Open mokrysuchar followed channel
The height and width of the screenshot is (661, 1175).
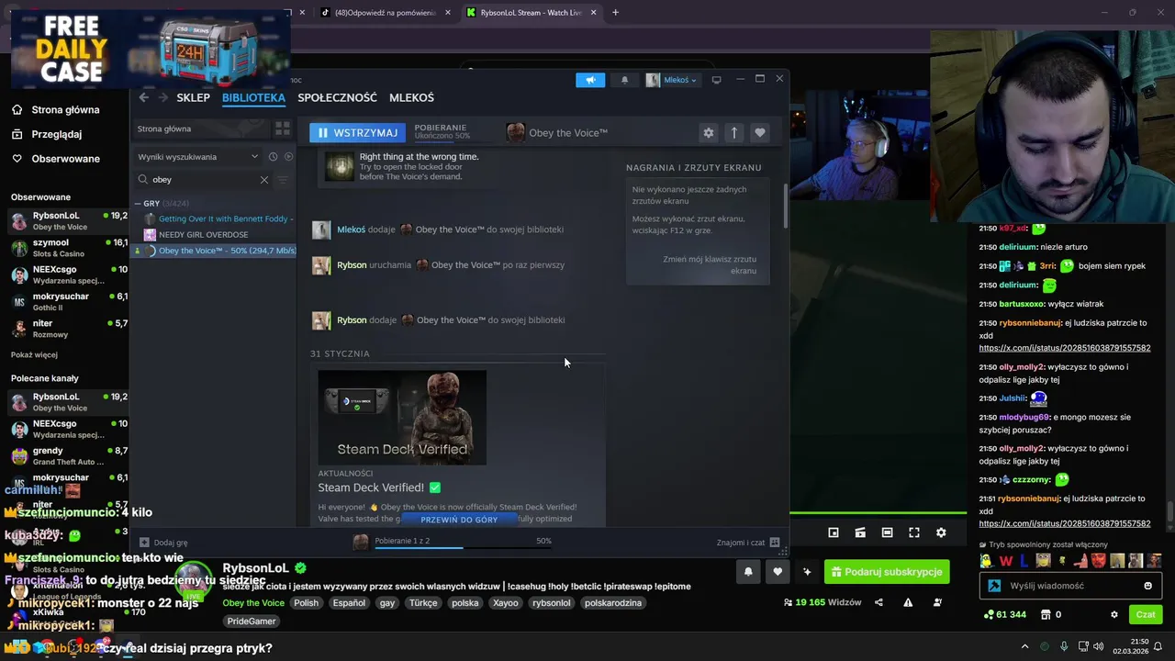pyautogui.click(x=68, y=301)
